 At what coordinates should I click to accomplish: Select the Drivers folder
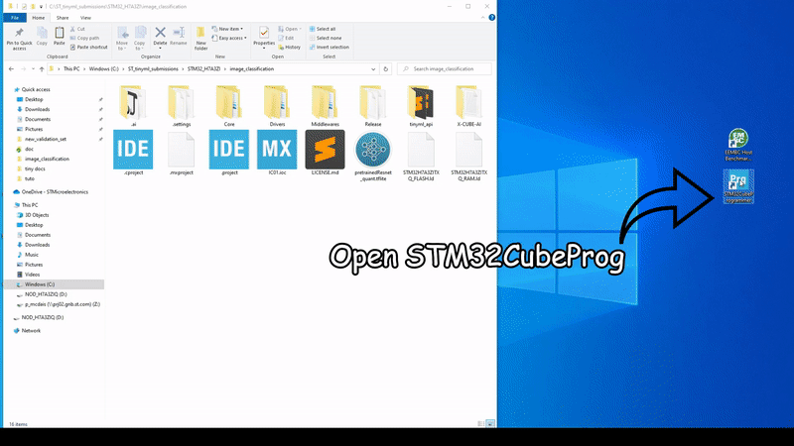(277, 106)
